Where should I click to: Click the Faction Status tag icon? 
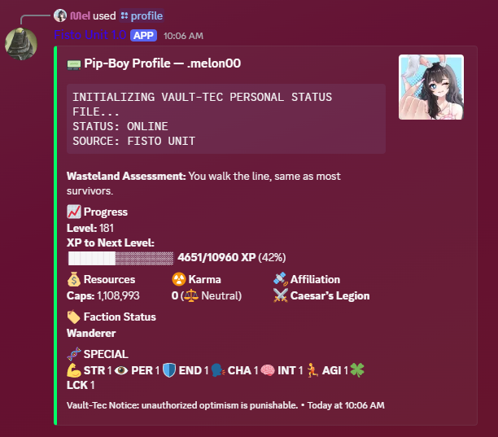74,317
